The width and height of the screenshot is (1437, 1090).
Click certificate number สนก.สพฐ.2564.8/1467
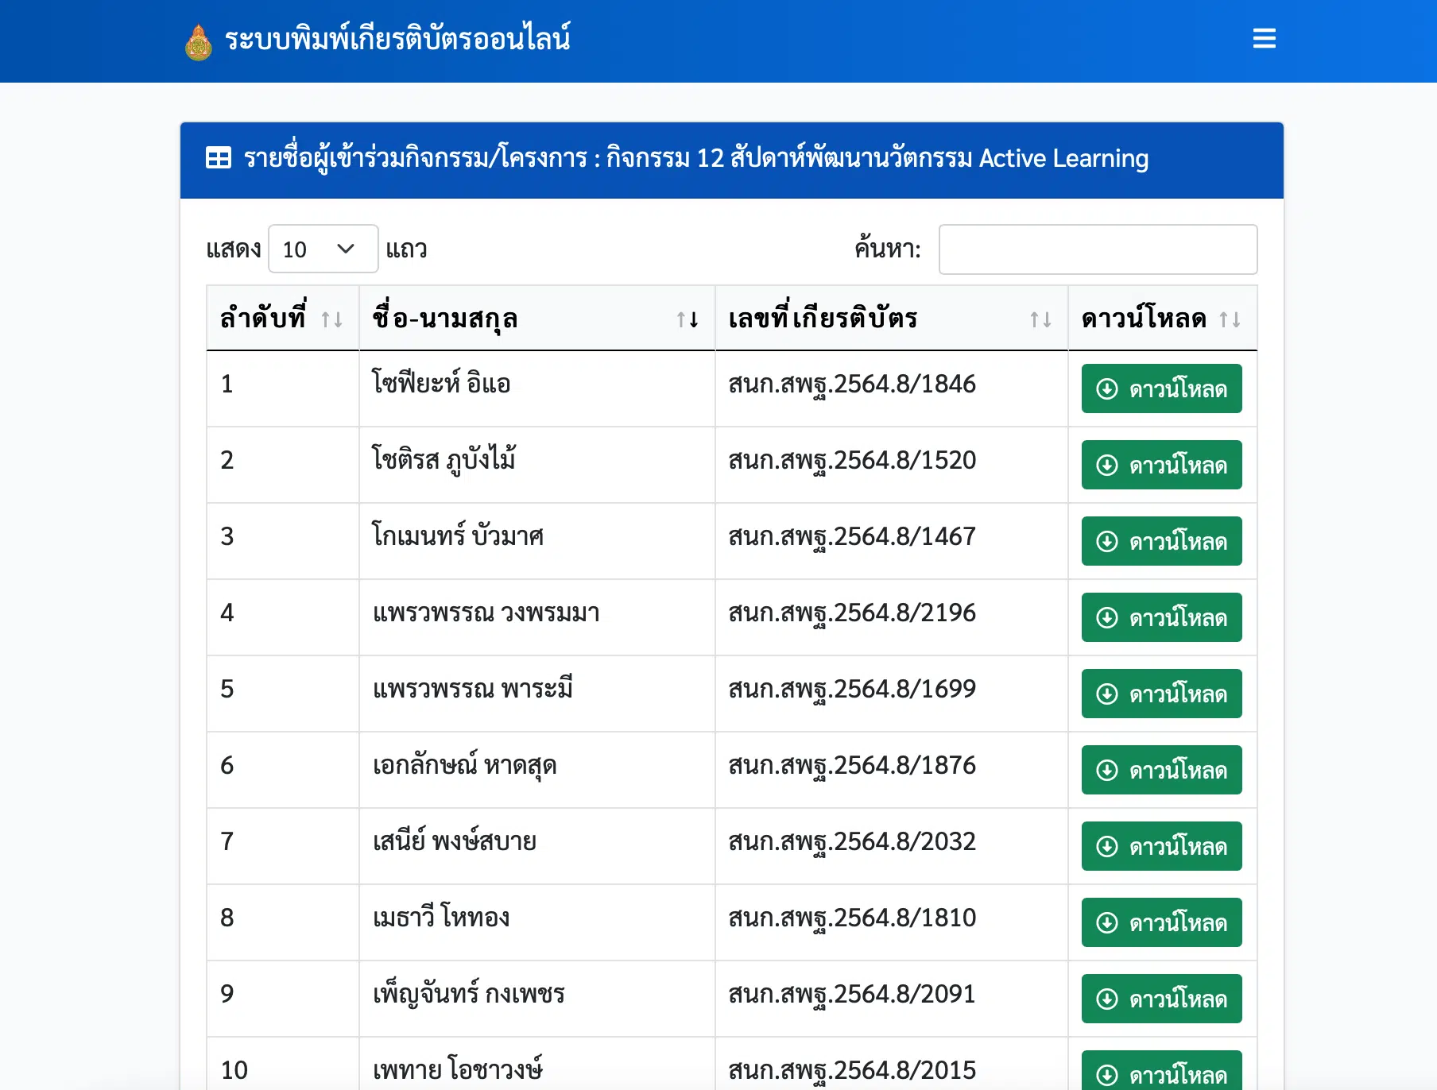(852, 537)
